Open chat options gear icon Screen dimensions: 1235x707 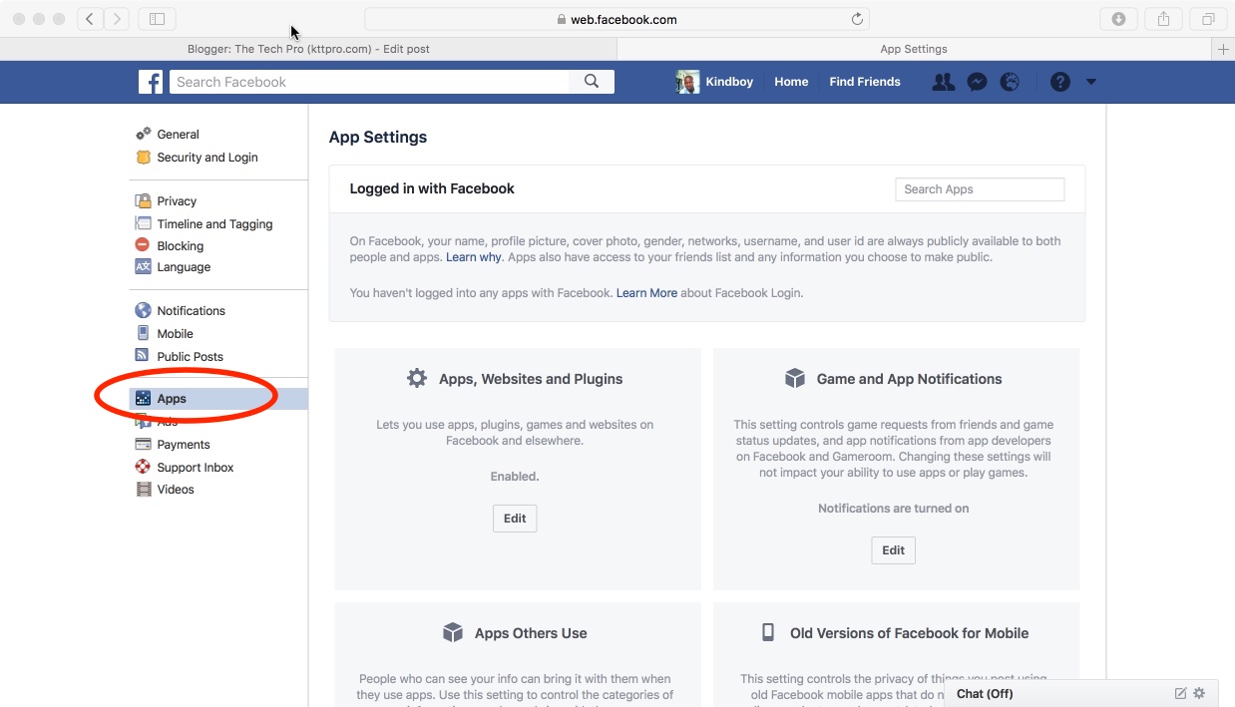tap(1199, 693)
